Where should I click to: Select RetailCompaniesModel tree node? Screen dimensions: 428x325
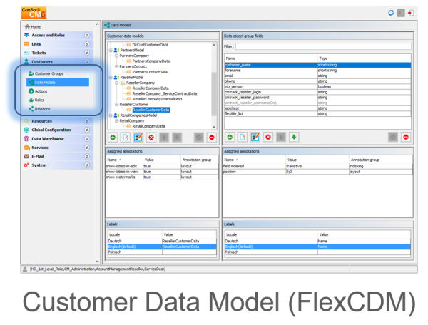138,115
